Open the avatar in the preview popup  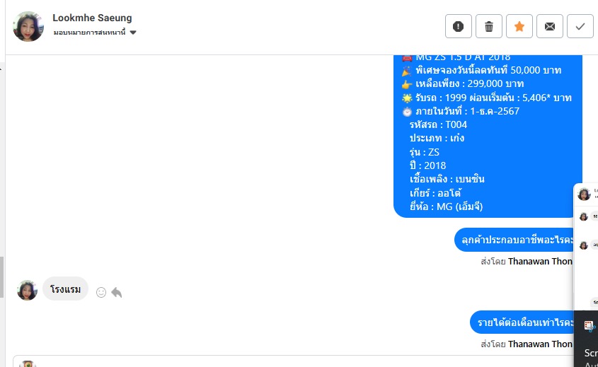(x=584, y=194)
